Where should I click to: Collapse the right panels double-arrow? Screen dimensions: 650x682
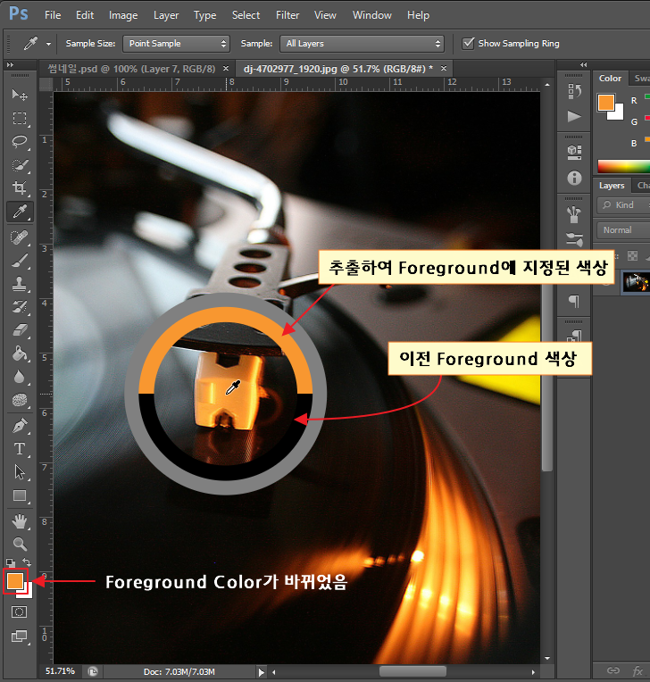pos(583,65)
